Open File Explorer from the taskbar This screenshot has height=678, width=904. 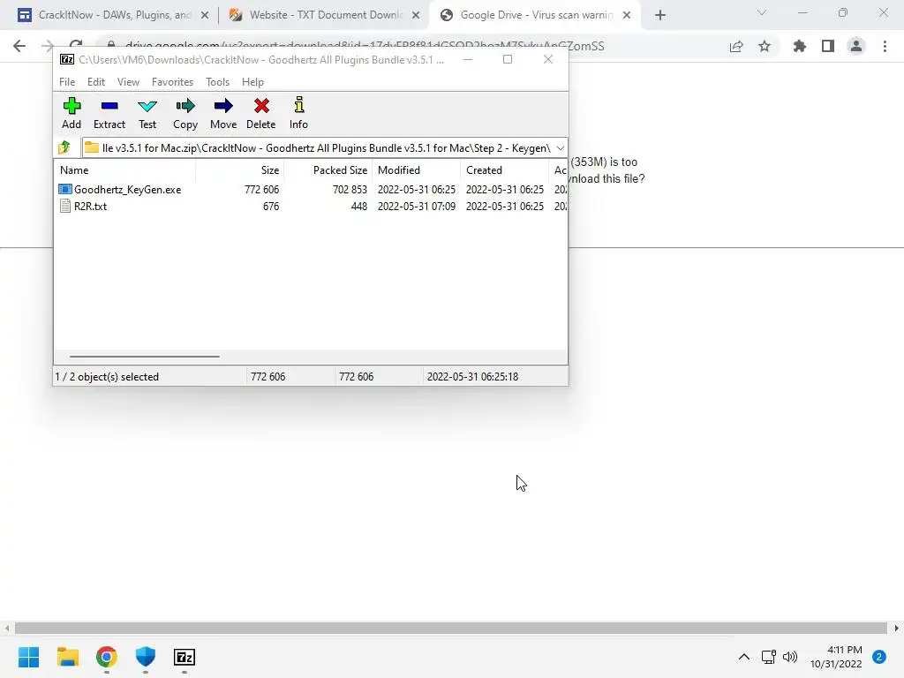67,657
